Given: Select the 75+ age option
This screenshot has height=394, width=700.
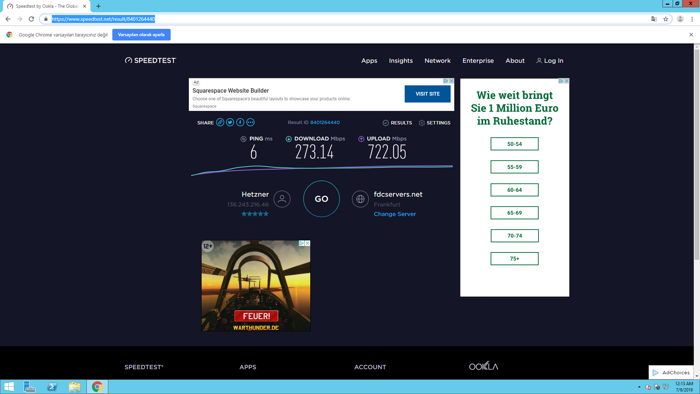Looking at the screenshot, I should pos(514,259).
